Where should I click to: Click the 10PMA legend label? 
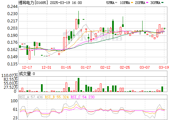tap(125, 3)
